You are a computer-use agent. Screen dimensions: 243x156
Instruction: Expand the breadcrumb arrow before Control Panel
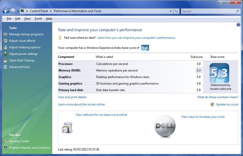pos(27,11)
